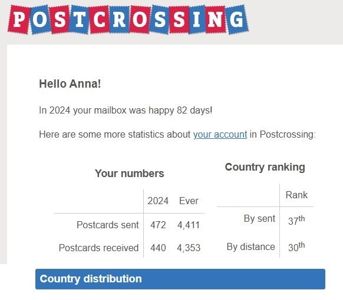Click the mailbox happy 82 days sentence
343x300 pixels.
[x=126, y=110]
